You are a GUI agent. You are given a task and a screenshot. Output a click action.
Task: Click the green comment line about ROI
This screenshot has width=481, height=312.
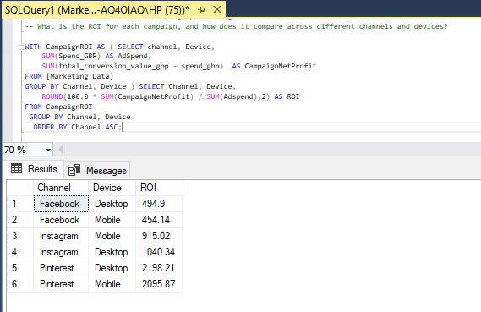[x=236, y=26]
